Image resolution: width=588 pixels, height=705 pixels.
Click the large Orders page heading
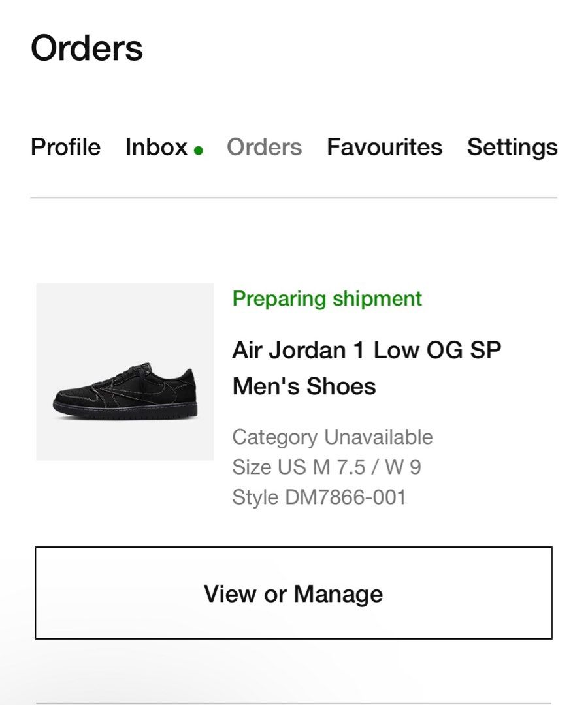point(87,48)
